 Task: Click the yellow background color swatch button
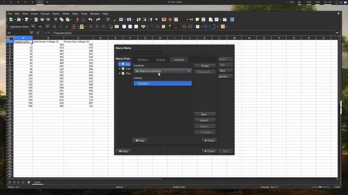[x=82, y=27]
